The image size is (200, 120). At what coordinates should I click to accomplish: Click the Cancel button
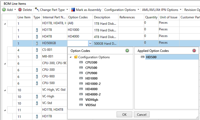[x=142, y=114]
